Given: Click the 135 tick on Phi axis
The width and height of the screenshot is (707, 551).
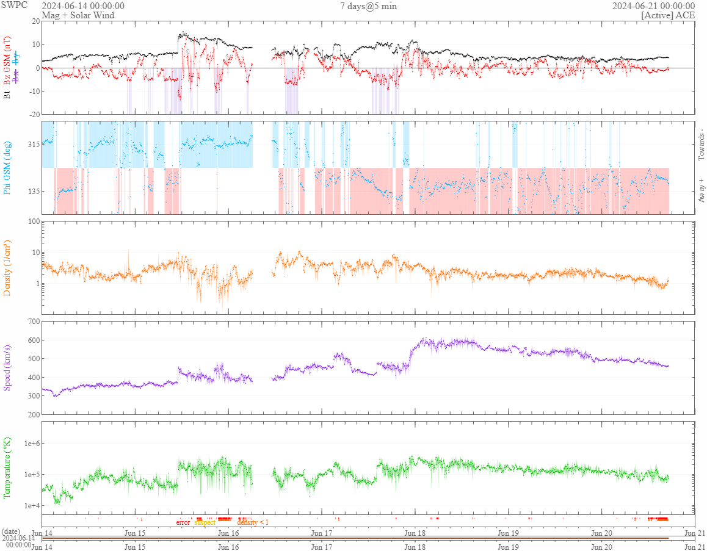Looking at the screenshot, I should tap(34, 191).
